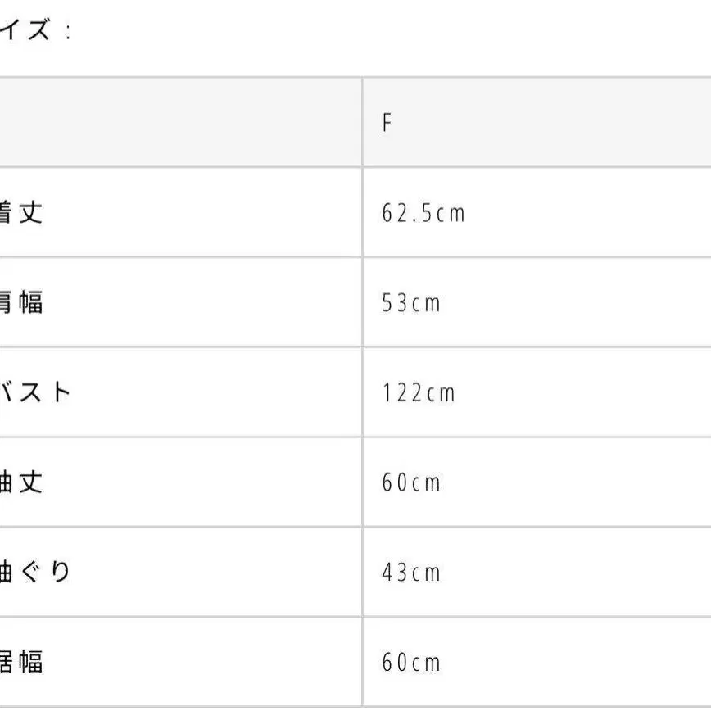Select the 裾幅 row label
711x711 pixels.
(22, 661)
